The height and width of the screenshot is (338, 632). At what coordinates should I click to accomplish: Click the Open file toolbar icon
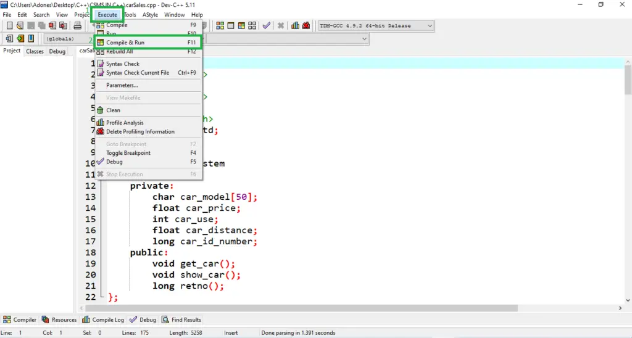[20, 25]
